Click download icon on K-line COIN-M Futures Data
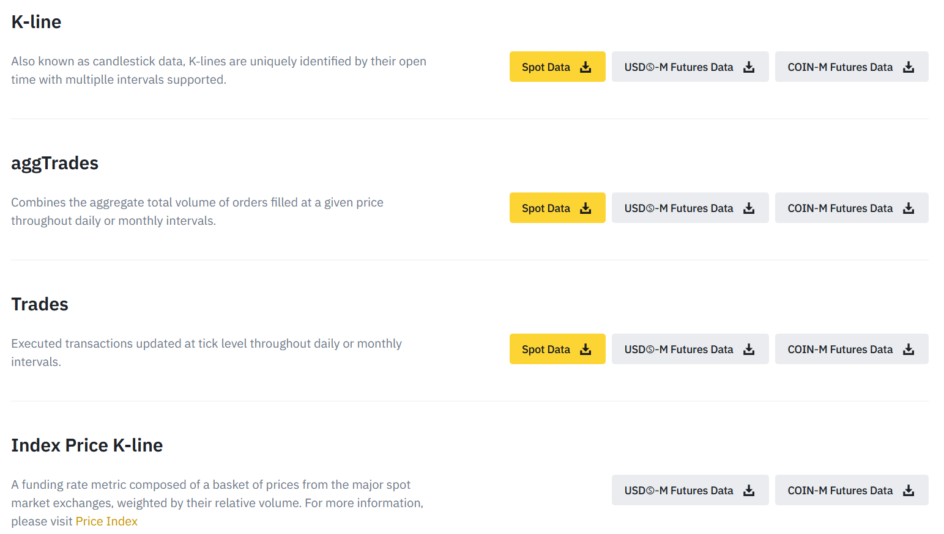Image resolution: width=944 pixels, height=534 pixels. point(908,67)
